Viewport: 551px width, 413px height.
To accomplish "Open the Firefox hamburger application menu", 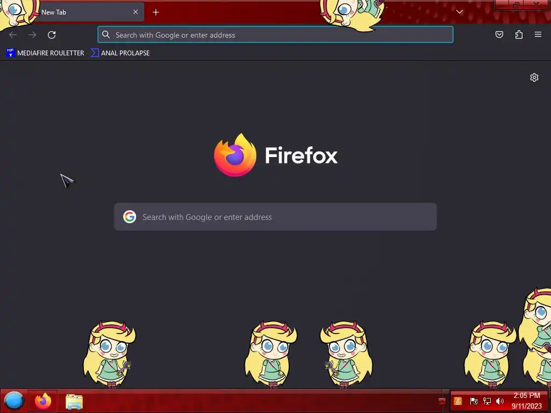I will pyautogui.click(x=538, y=34).
